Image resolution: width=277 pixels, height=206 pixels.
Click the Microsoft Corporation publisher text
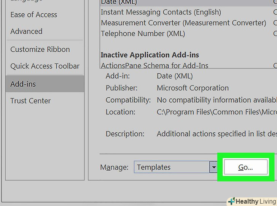[x=193, y=88]
